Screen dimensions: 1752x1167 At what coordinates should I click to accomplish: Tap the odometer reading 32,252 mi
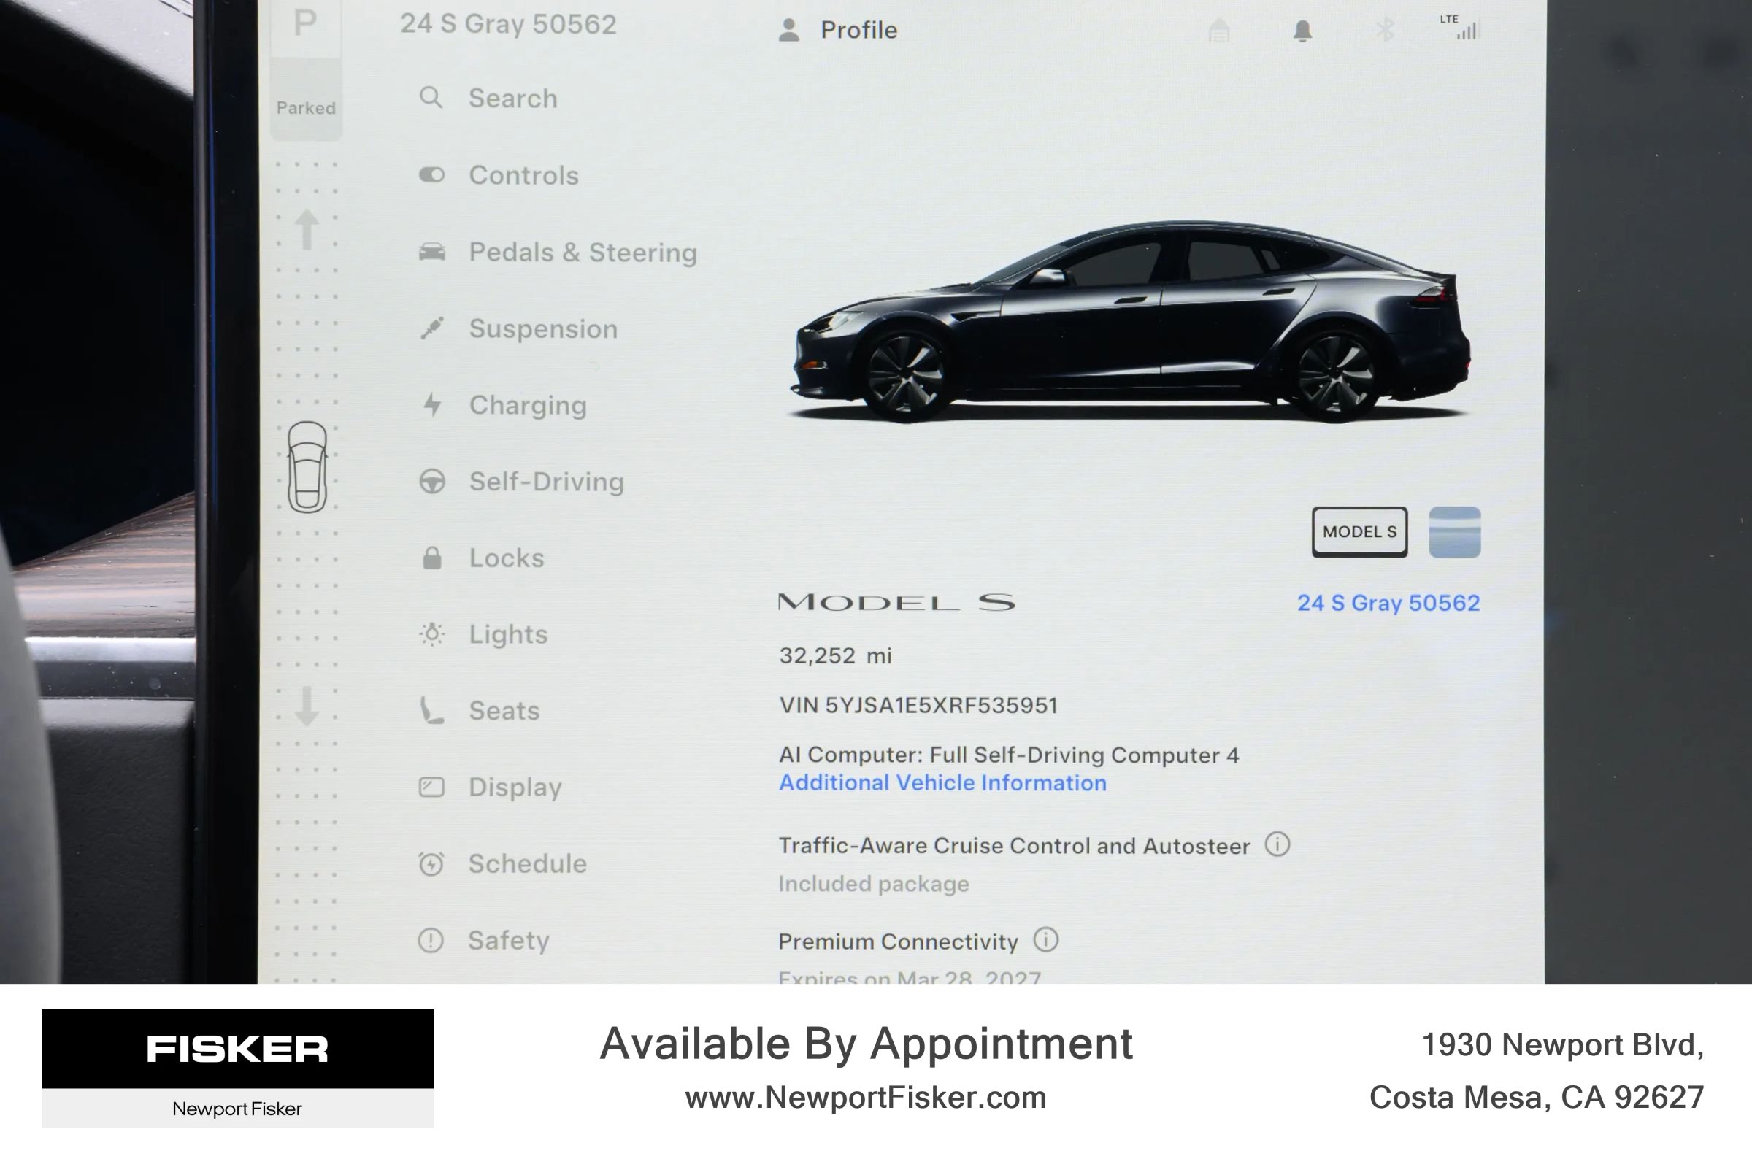tap(835, 655)
